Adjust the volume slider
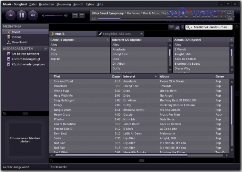This screenshot has height=172, width=242. point(54,15)
